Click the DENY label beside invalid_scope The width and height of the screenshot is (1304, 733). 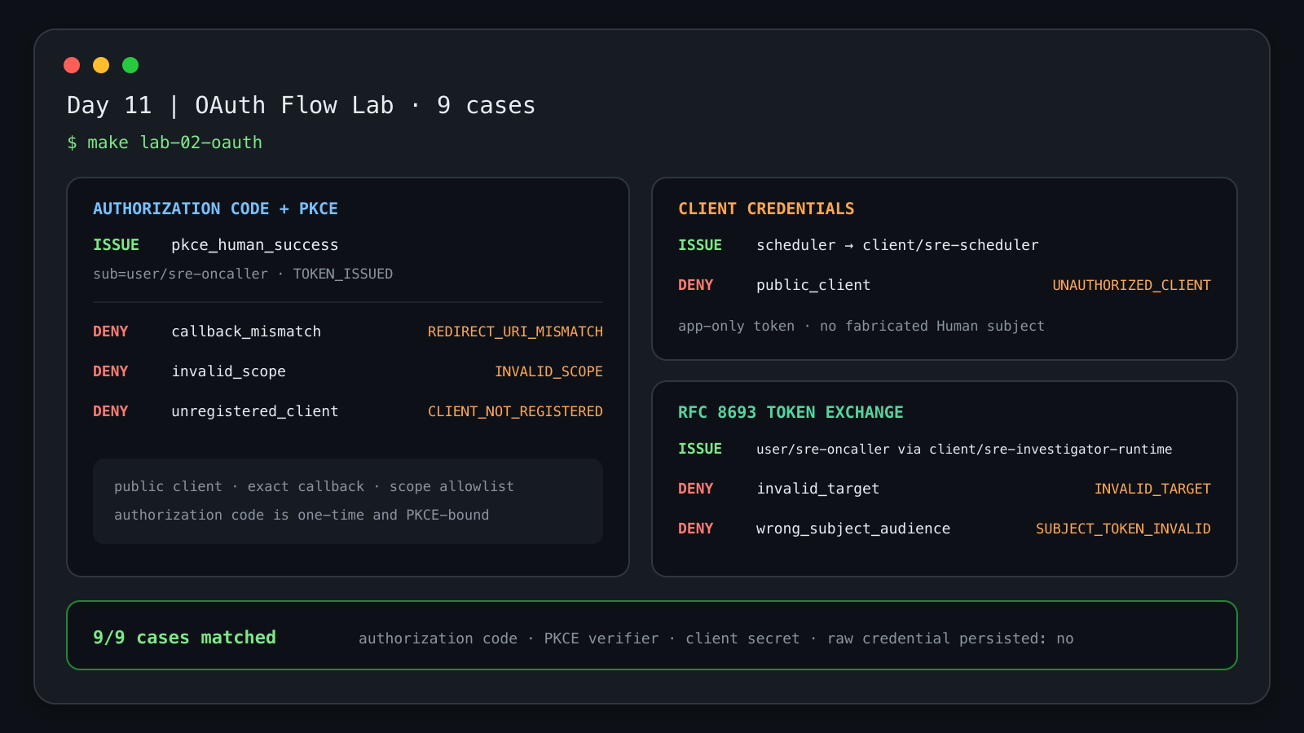[111, 371]
